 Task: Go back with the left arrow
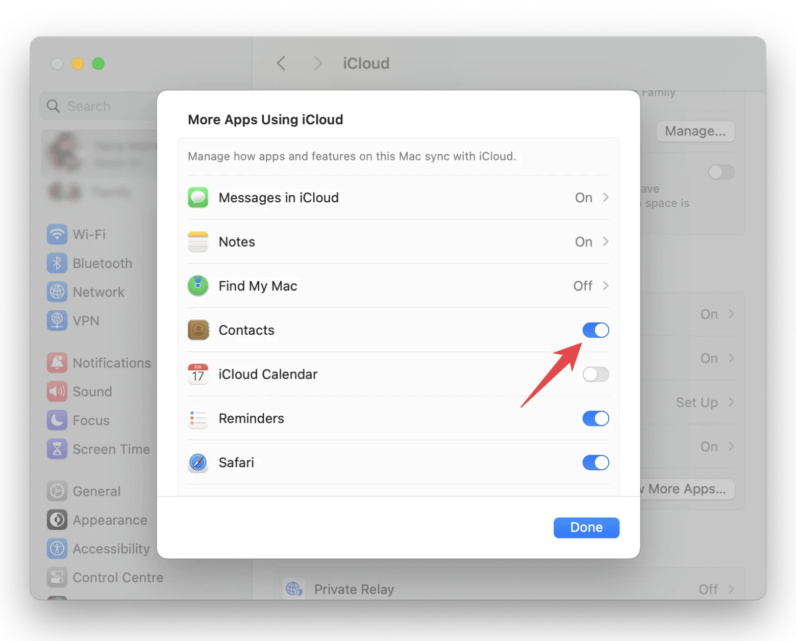coord(281,63)
